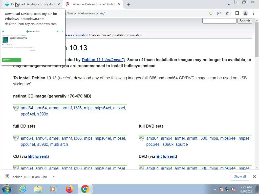Click the muted volume tray icon
Viewport: 259px width, 194px height.
[x=233, y=189]
